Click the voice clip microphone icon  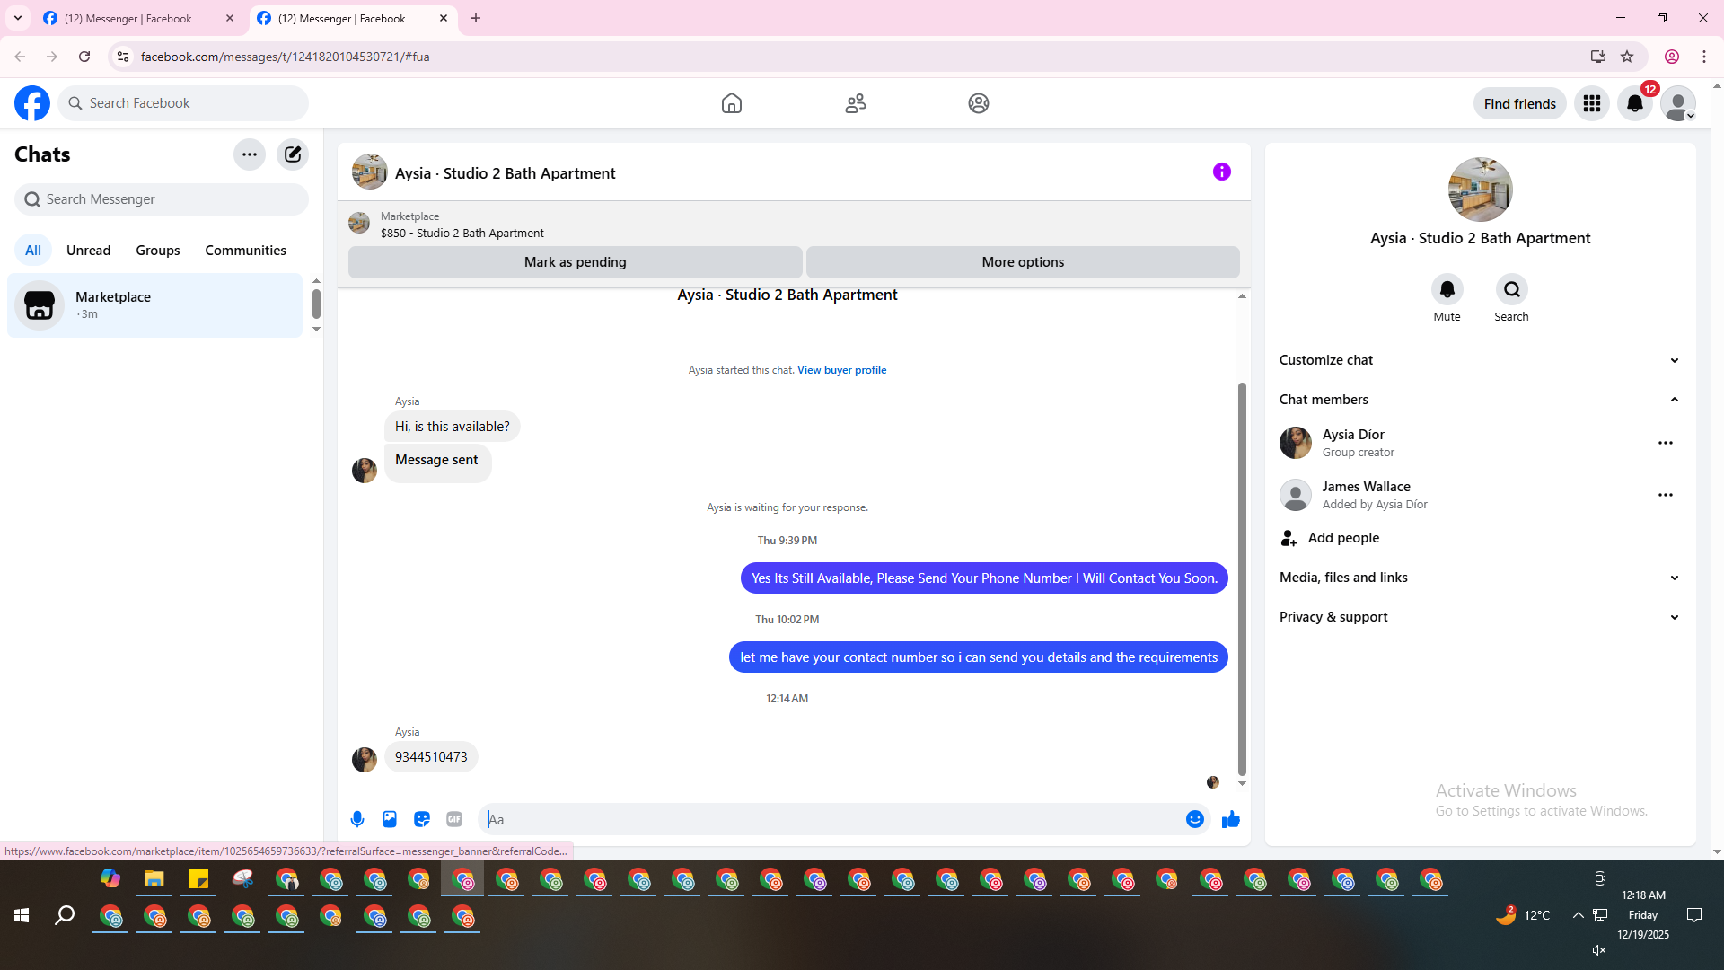coord(357,819)
